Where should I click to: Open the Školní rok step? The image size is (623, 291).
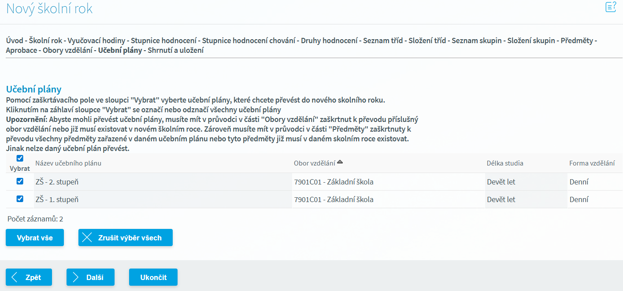pos(45,41)
